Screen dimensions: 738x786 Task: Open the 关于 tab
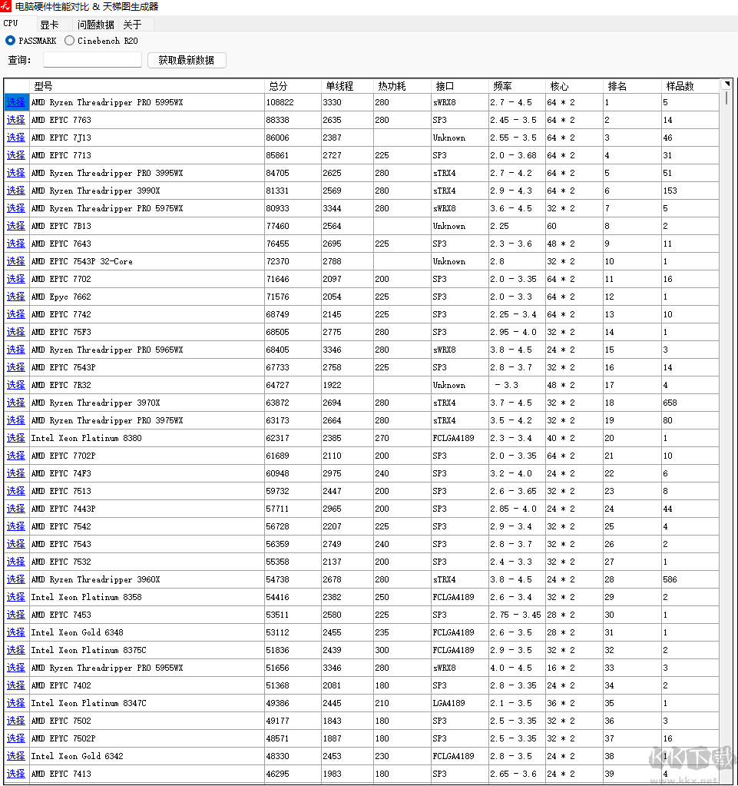(132, 25)
